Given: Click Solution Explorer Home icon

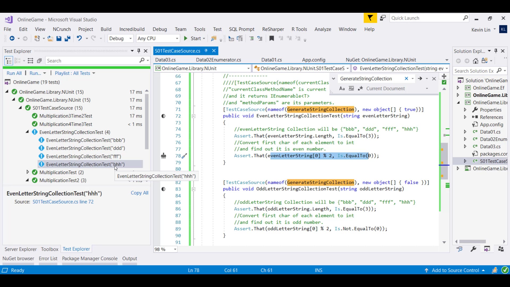Looking at the screenshot, I should pos(475,61).
